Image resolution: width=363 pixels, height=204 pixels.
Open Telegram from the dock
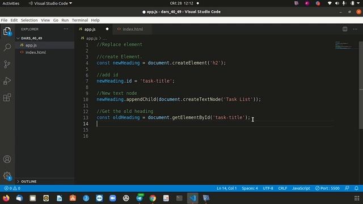click(140, 198)
